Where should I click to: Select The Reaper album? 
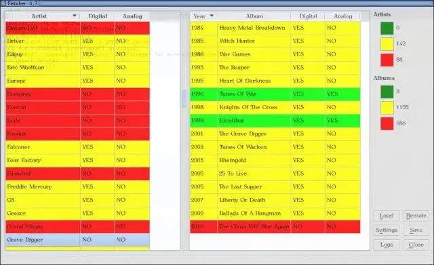point(275,68)
